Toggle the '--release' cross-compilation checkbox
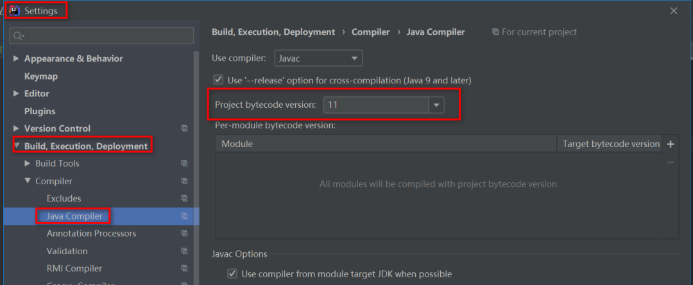 (x=218, y=80)
